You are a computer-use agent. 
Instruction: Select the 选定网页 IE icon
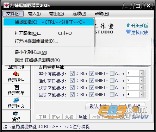coord(16,100)
